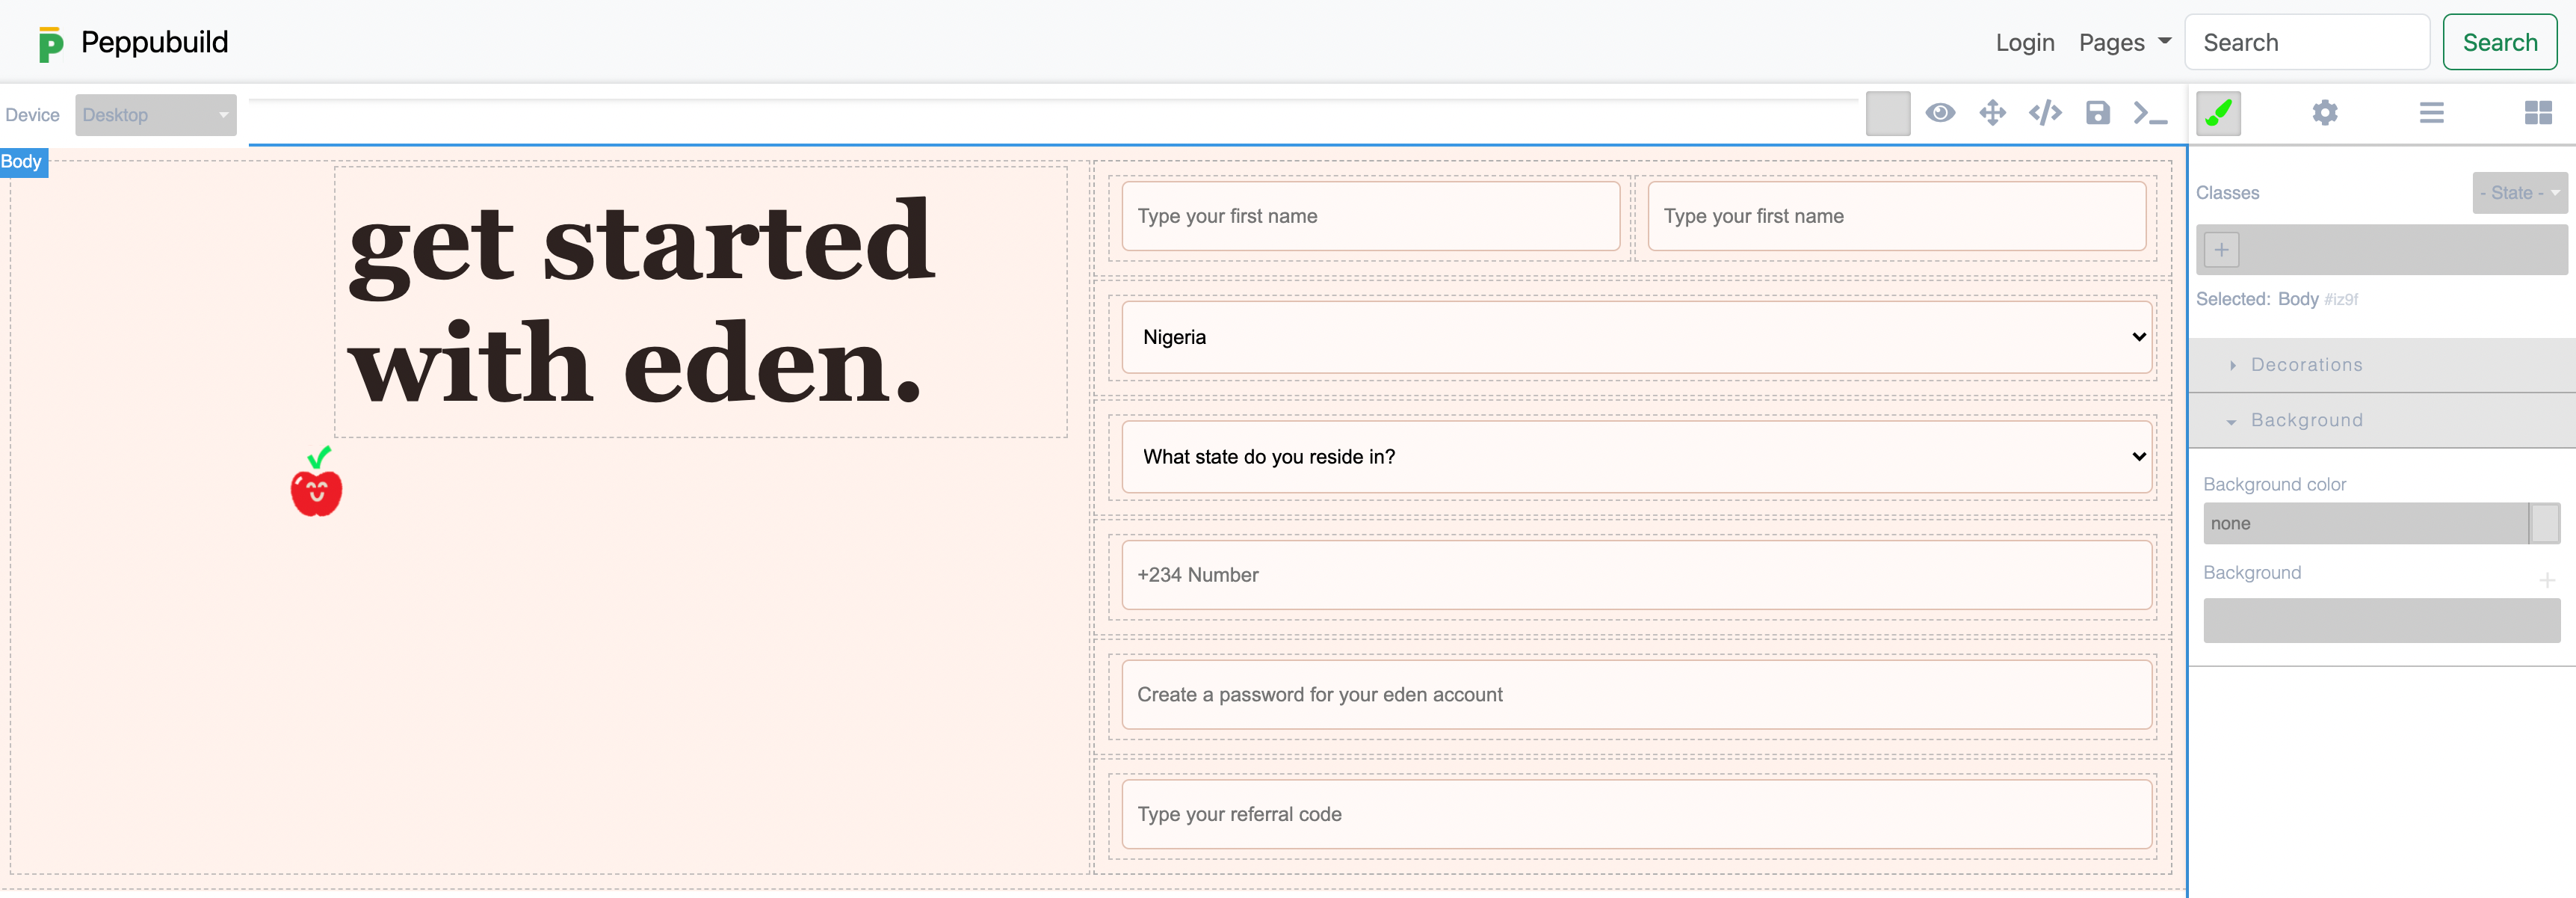Toggle preview mode with the eye icon
Screen dimensions: 2576x898
[x=1939, y=113]
